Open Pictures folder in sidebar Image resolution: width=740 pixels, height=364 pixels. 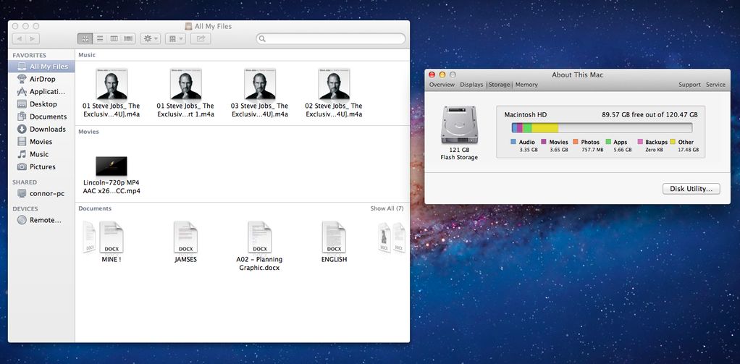(41, 166)
